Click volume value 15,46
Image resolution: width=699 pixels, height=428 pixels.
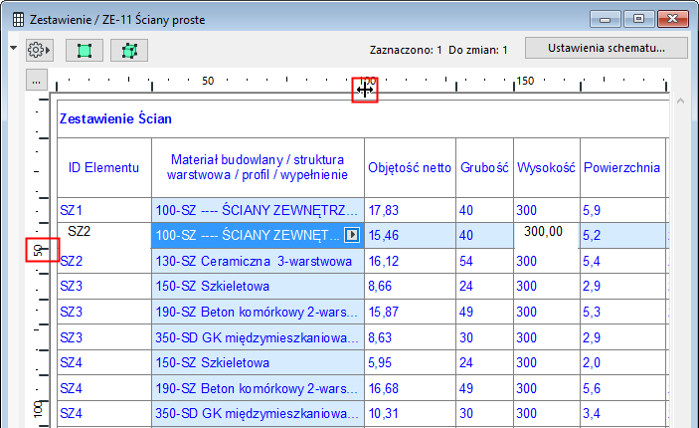384,235
